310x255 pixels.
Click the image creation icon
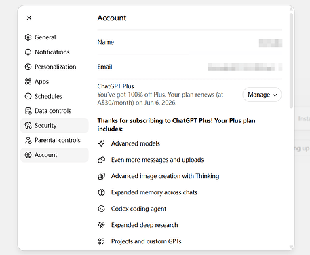(x=101, y=176)
